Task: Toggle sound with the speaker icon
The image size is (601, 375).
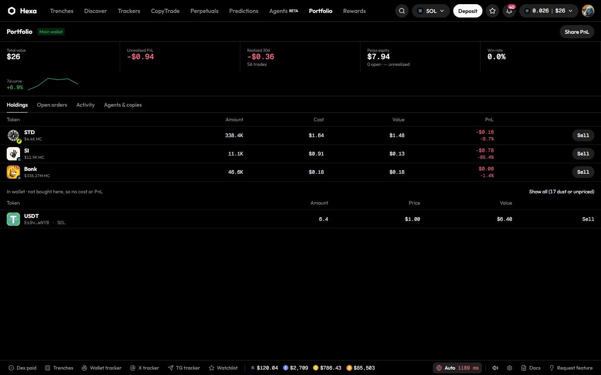Action: tap(495, 368)
